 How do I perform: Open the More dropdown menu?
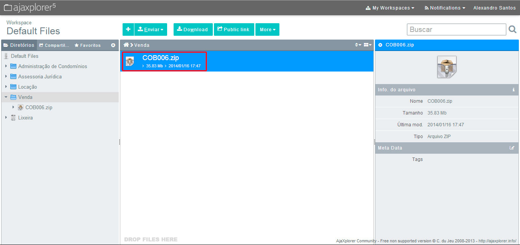tap(267, 30)
